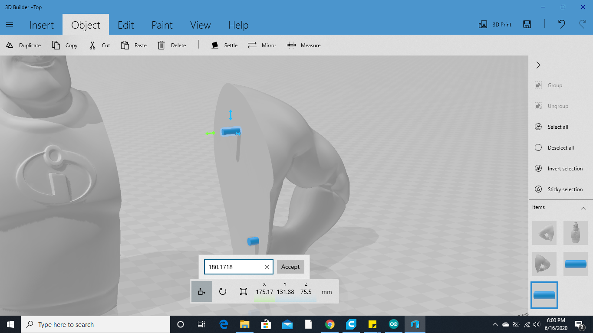Click the right panel expand arrow
The height and width of the screenshot is (333, 593).
click(538, 65)
